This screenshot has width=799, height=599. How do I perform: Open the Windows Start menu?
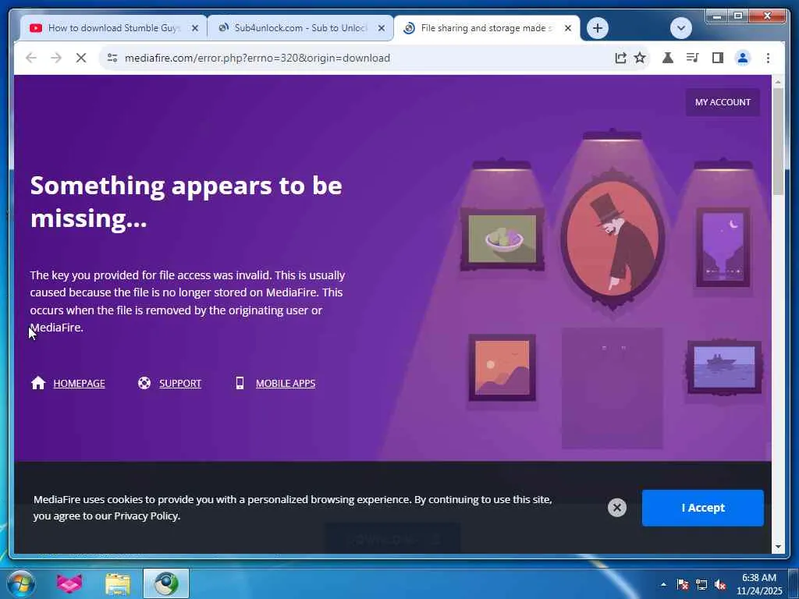click(20, 583)
